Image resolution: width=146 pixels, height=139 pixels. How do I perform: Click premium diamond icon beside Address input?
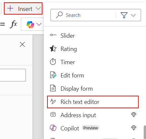click(x=134, y=115)
